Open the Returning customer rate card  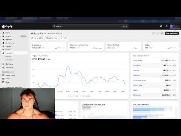coord(86,46)
